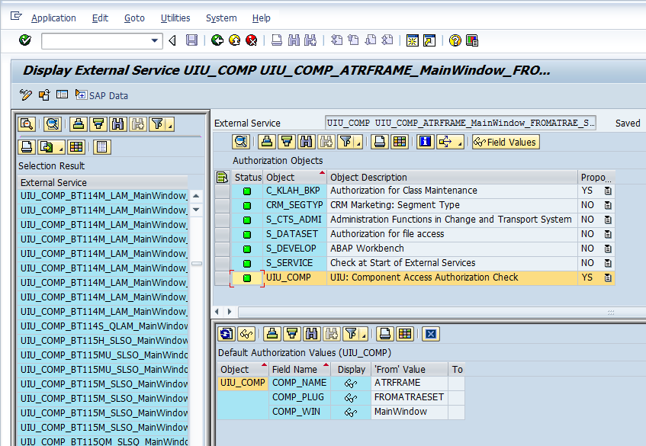Click the Other Object icon beside the pencil

click(44, 95)
